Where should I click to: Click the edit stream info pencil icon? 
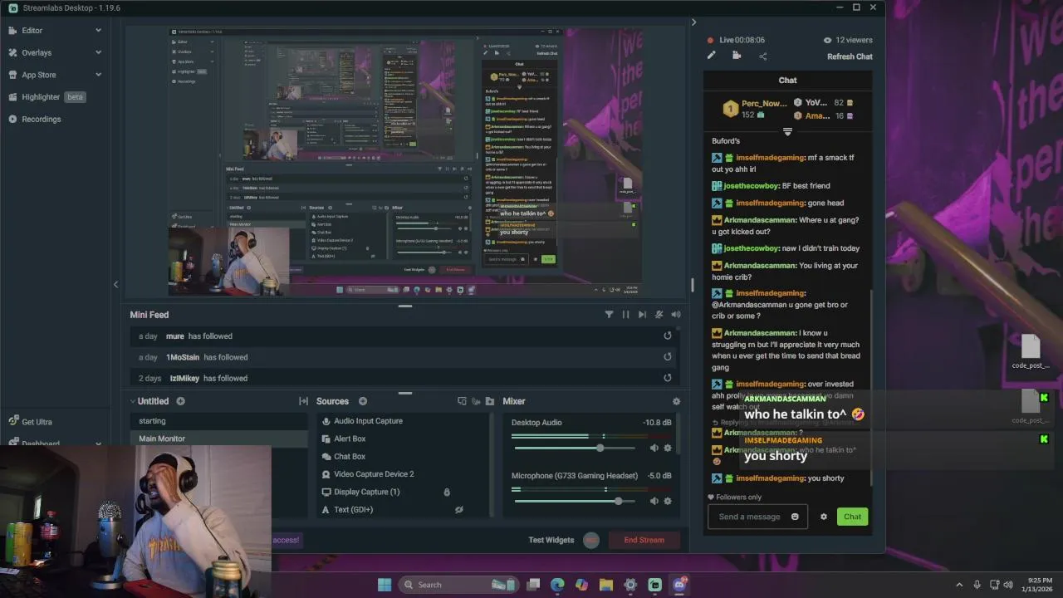(711, 56)
